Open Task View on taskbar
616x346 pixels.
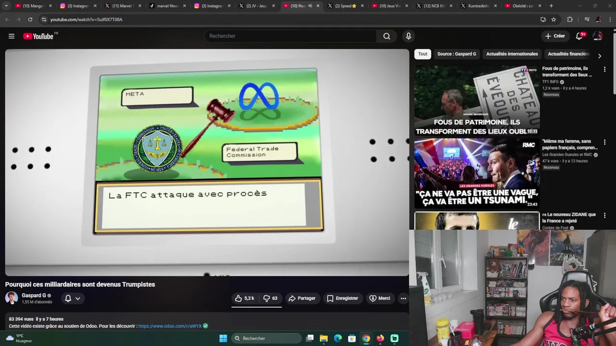[x=310, y=338]
